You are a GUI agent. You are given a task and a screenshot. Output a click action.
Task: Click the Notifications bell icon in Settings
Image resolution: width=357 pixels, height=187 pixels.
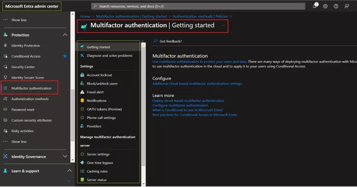coord(82,100)
